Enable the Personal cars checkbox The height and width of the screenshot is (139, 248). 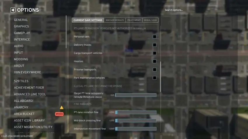[x=154, y=37]
